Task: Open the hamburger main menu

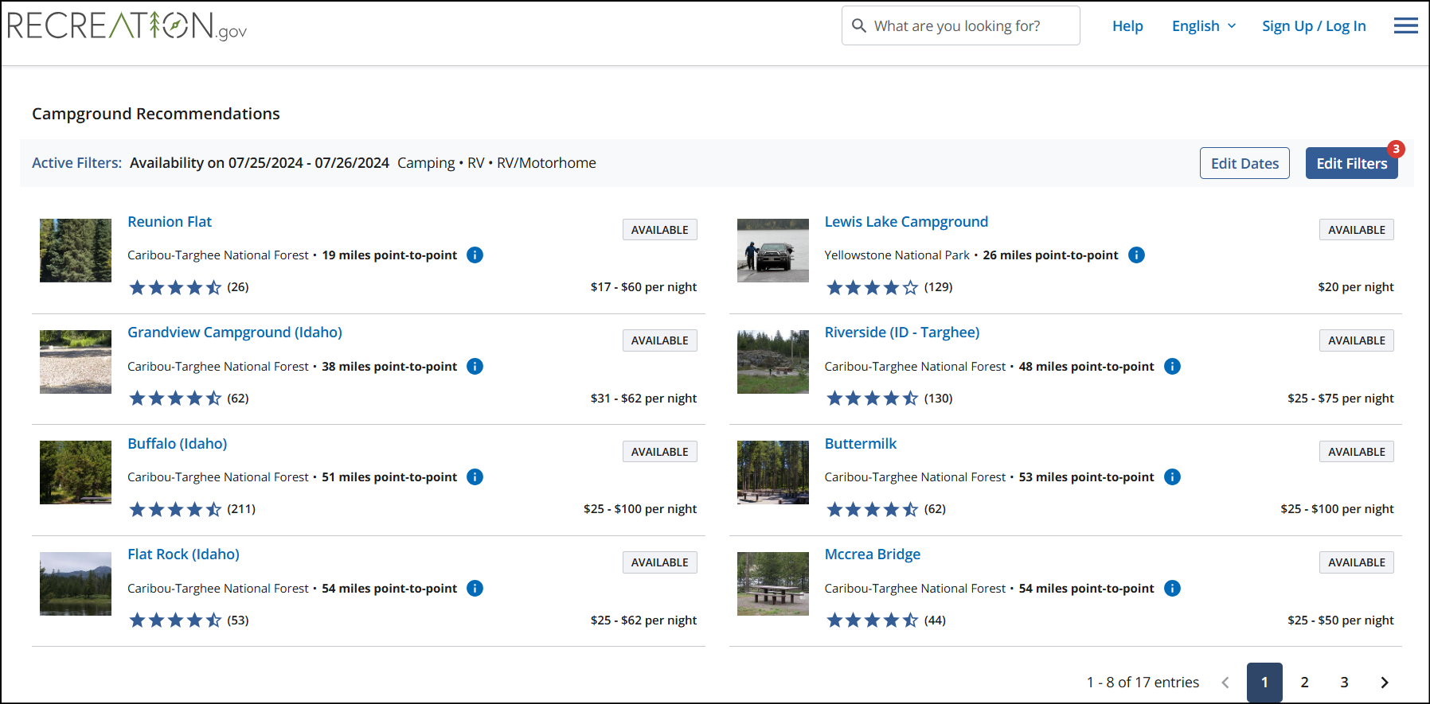Action: pos(1405,26)
